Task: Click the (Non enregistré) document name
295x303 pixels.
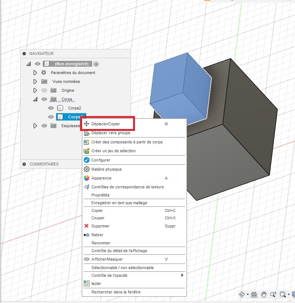Action: click(72, 64)
